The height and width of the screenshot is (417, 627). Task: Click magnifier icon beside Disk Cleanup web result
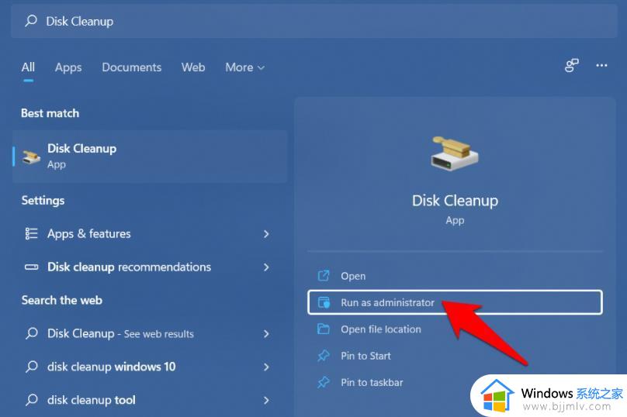click(31, 333)
